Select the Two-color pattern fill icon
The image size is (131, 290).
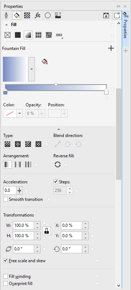coord(38,35)
